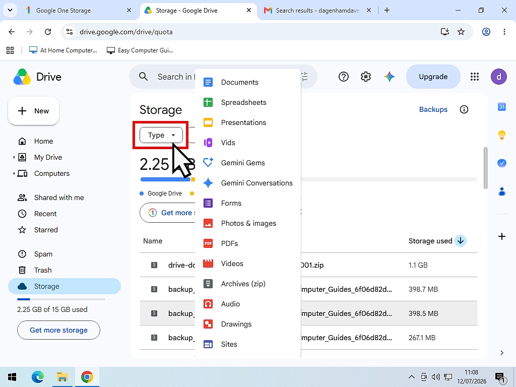Show hidden system tray icons
516x387 pixels.
pos(411,377)
